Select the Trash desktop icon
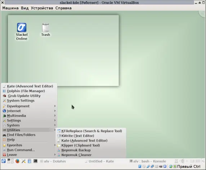The height and width of the screenshot is (170, 206). (45, 30)
